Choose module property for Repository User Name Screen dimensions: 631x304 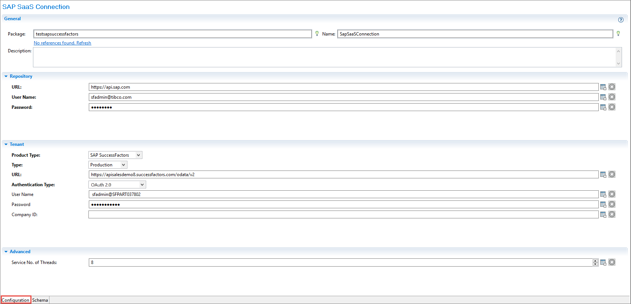click(x=603, y=97)
